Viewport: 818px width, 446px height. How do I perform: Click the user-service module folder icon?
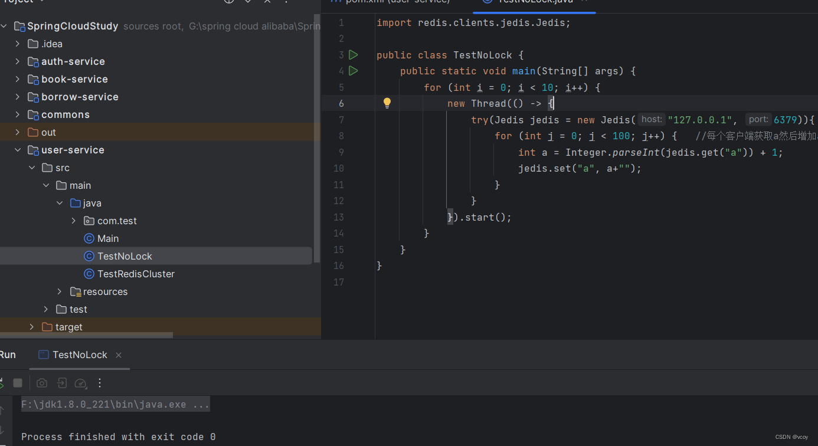click(x=34, y=150)
